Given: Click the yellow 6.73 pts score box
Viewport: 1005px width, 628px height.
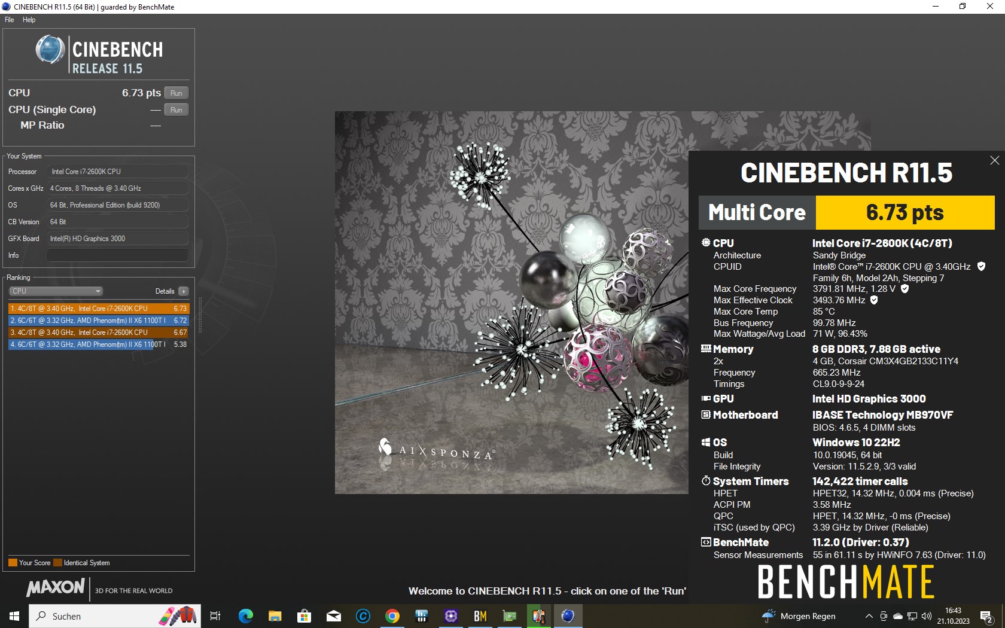Looking at the screenshot, I should (x=905, y=212).
